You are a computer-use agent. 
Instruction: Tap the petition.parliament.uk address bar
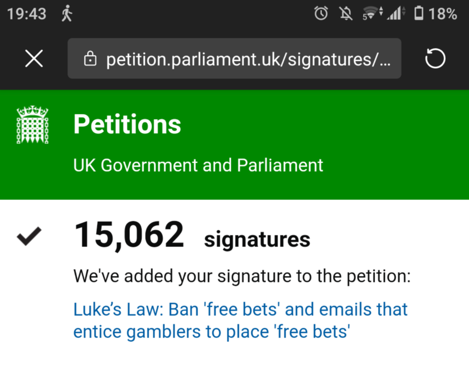(x=234, y=58)
